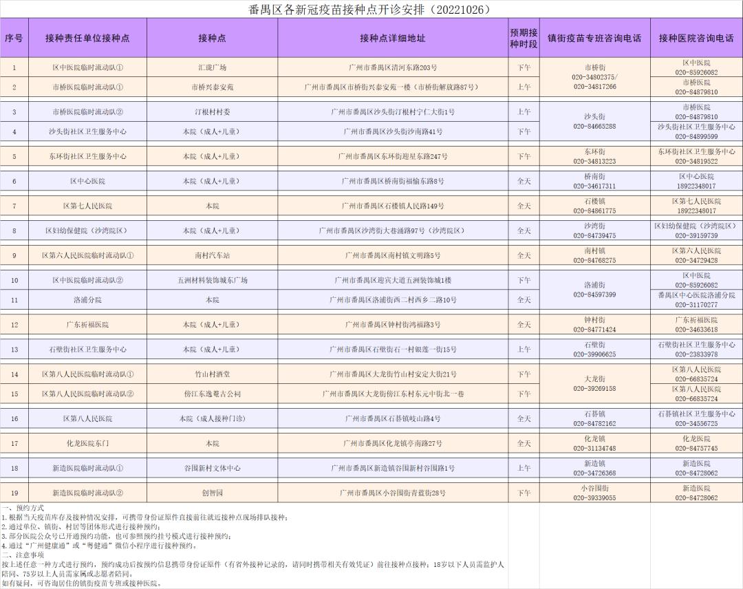Viewport: 743px width, 589px height.
Task: Click 广东祈福医院 in row 12
Action: click(87, 325)
